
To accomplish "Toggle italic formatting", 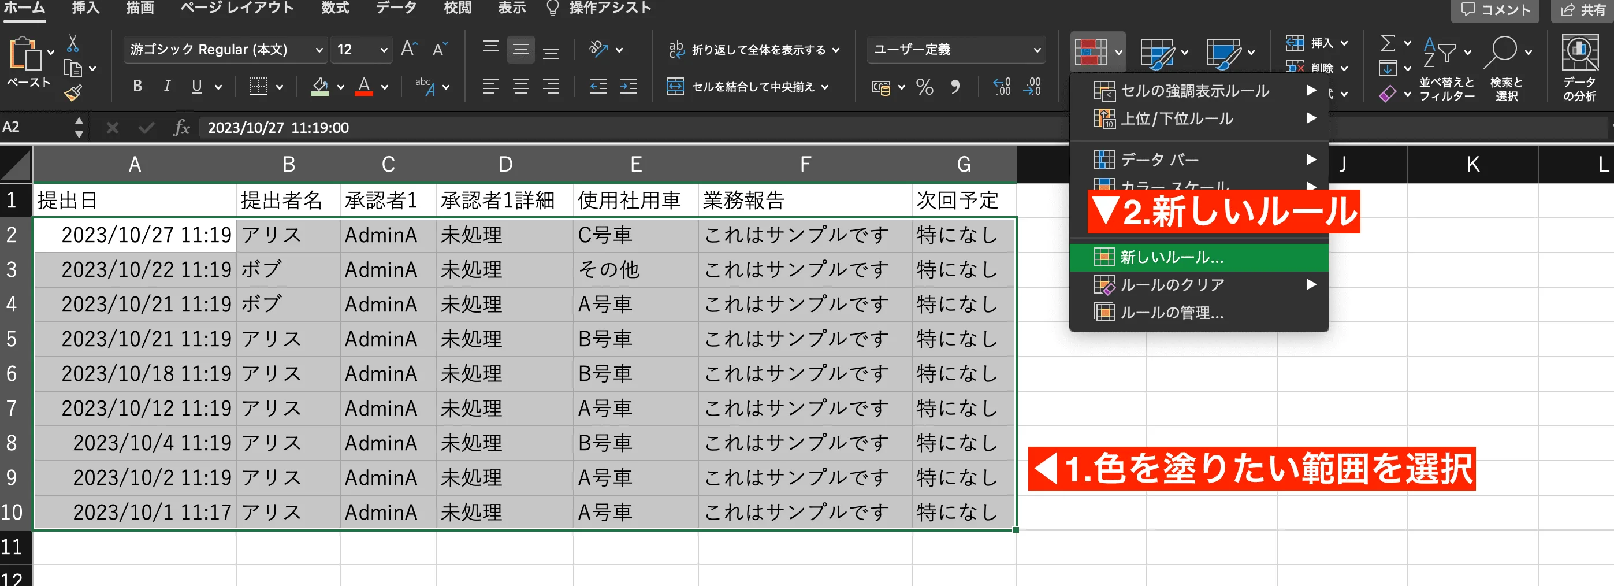I will tap(167, 86).
